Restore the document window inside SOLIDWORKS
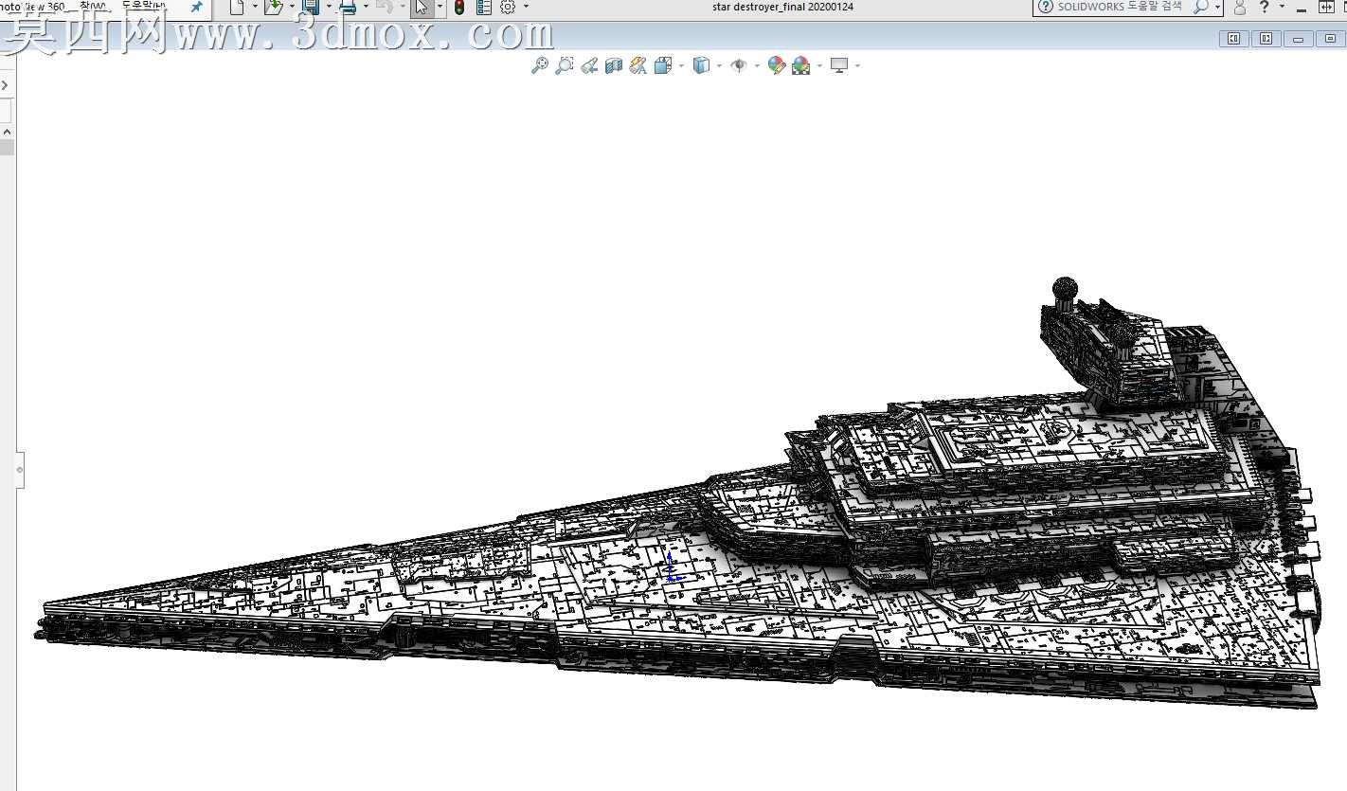Viewport: 1347px width, 791px height. tap(1331, 39)
